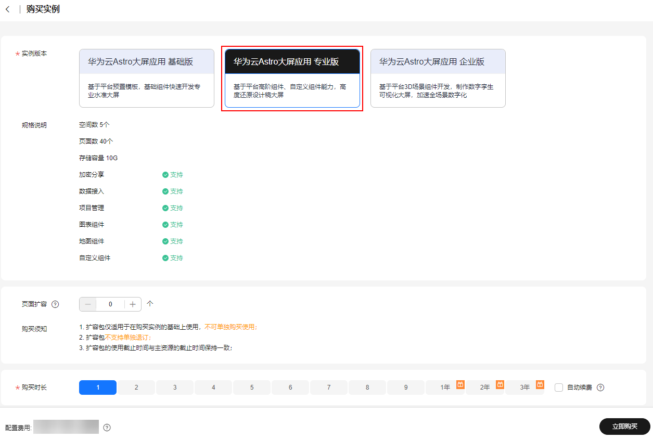Viewport: 653px width, 439px height.
Task: Click the 实例版本 label
Action: (x=34, y=54)
